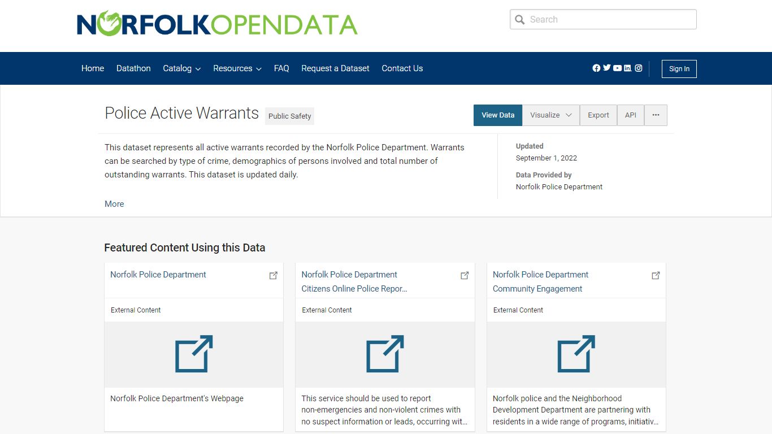Viewport: 772px width, 434px height.
Task: Click the large thumbnail of Community Engagement card
Action: (x=576, y=354)
